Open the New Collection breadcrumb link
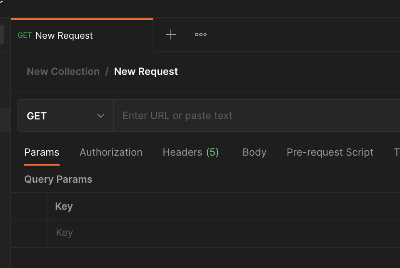The image size is (400, 268). pyautogui.click(x=63, y=71)
